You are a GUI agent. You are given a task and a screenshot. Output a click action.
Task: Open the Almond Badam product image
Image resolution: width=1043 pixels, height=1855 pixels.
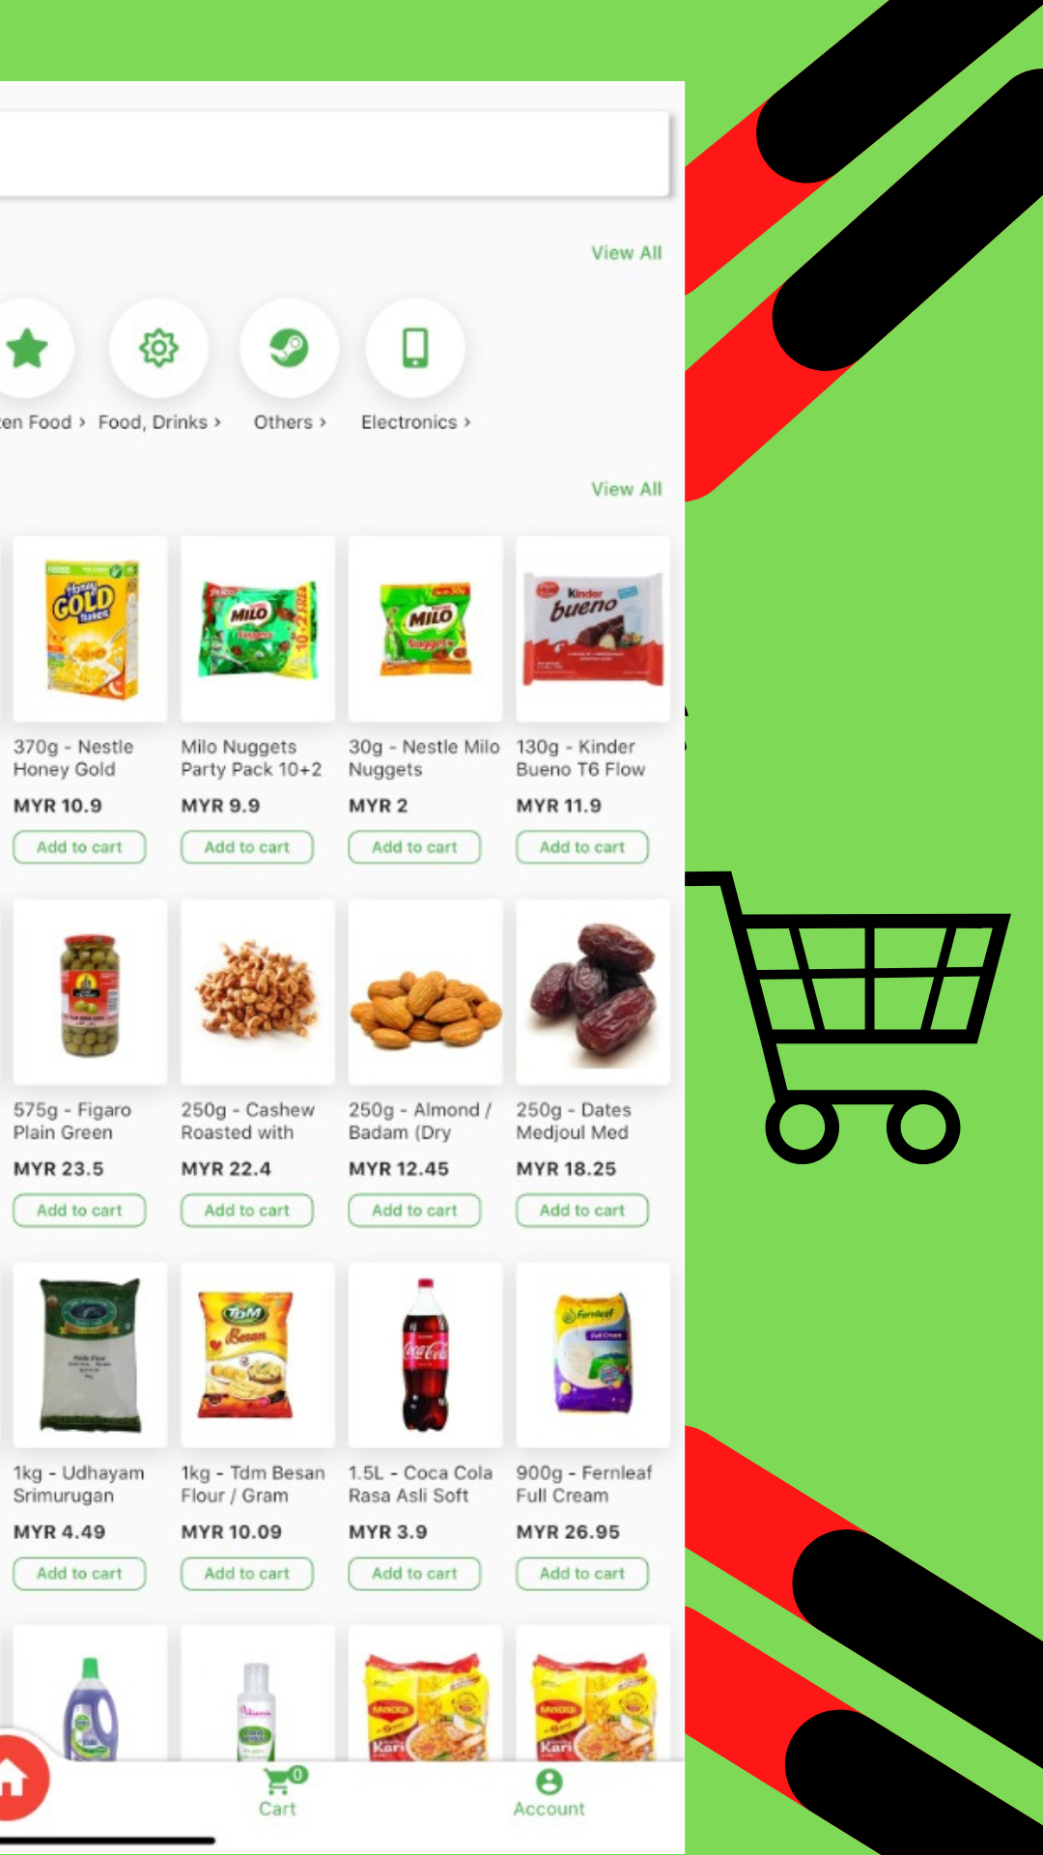[426, 992]
